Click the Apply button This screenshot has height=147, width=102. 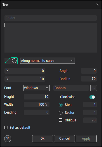pyautogui.click(x=86, y=139)
